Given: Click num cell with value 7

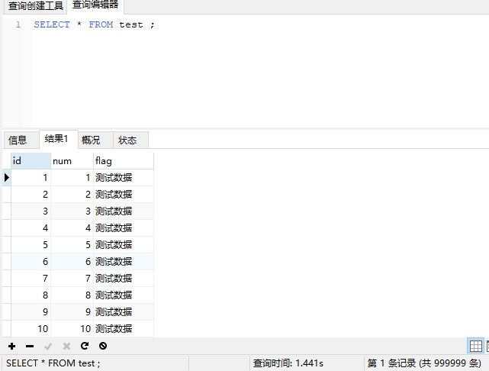Looking at the screenshot, I should pos(72,279).
